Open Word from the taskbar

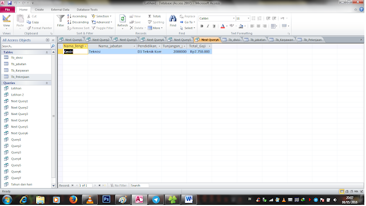[189, 200]
